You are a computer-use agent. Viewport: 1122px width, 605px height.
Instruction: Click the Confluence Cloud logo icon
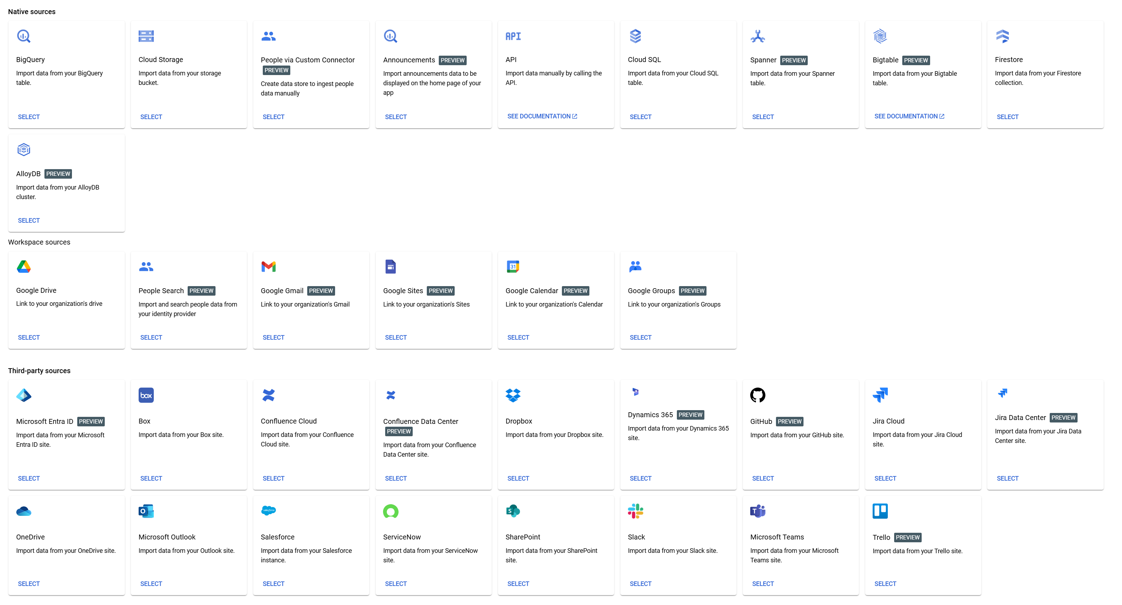[x=268, y=395]
